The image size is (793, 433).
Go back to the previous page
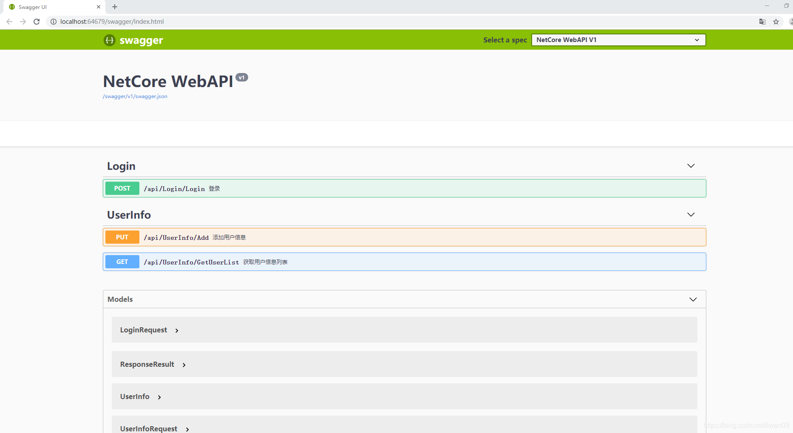(9, 22)
